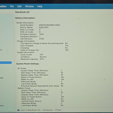Click the battery serial number value

(49, 25)
